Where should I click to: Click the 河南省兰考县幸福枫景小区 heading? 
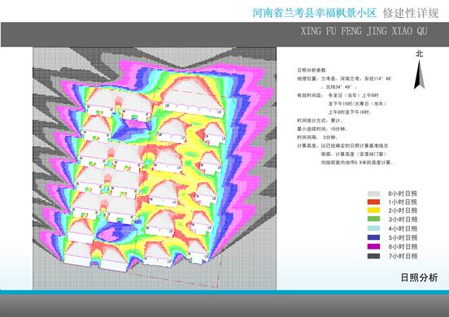[x=315, y=13]
